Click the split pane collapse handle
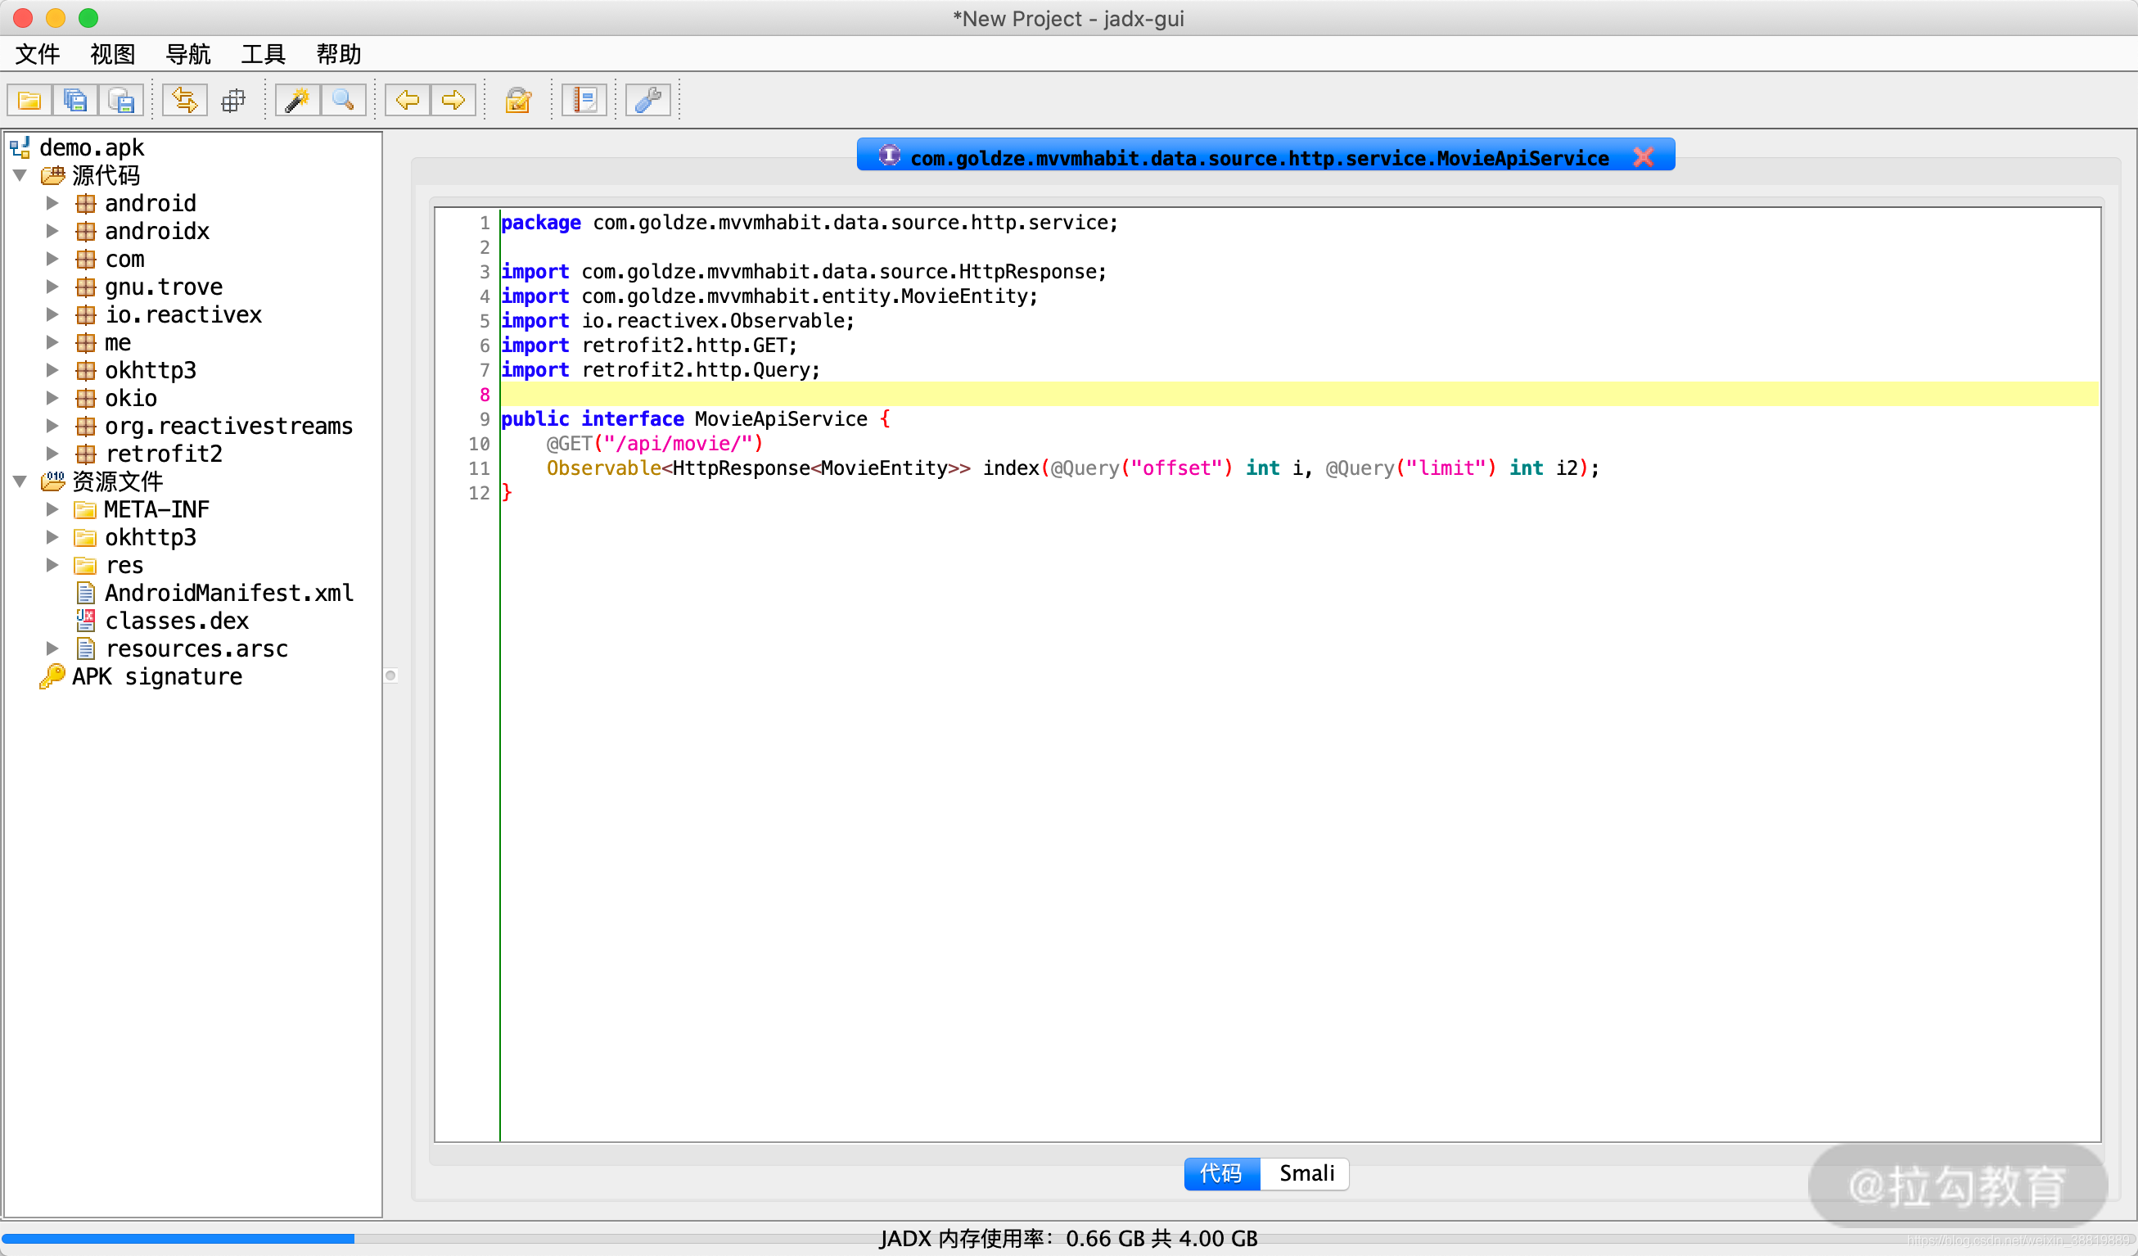The width and height of the screenshot is (2138, 1256). tap(390, 675)
